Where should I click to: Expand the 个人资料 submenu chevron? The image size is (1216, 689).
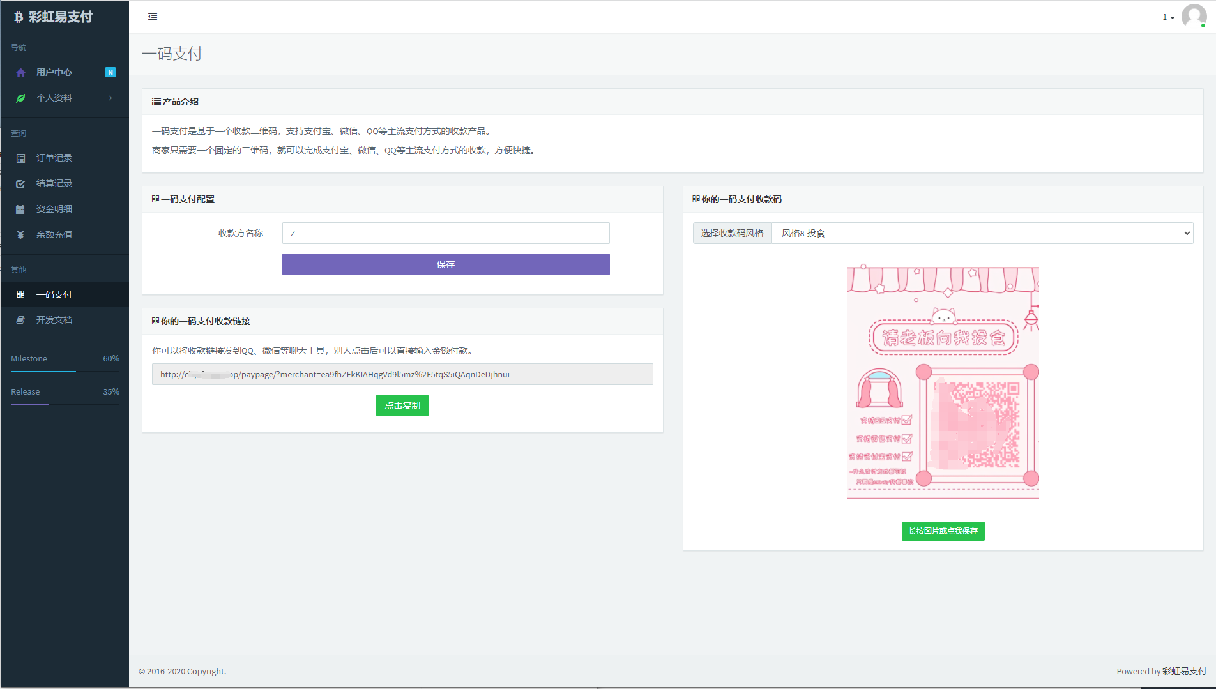(x=110, y=98)
